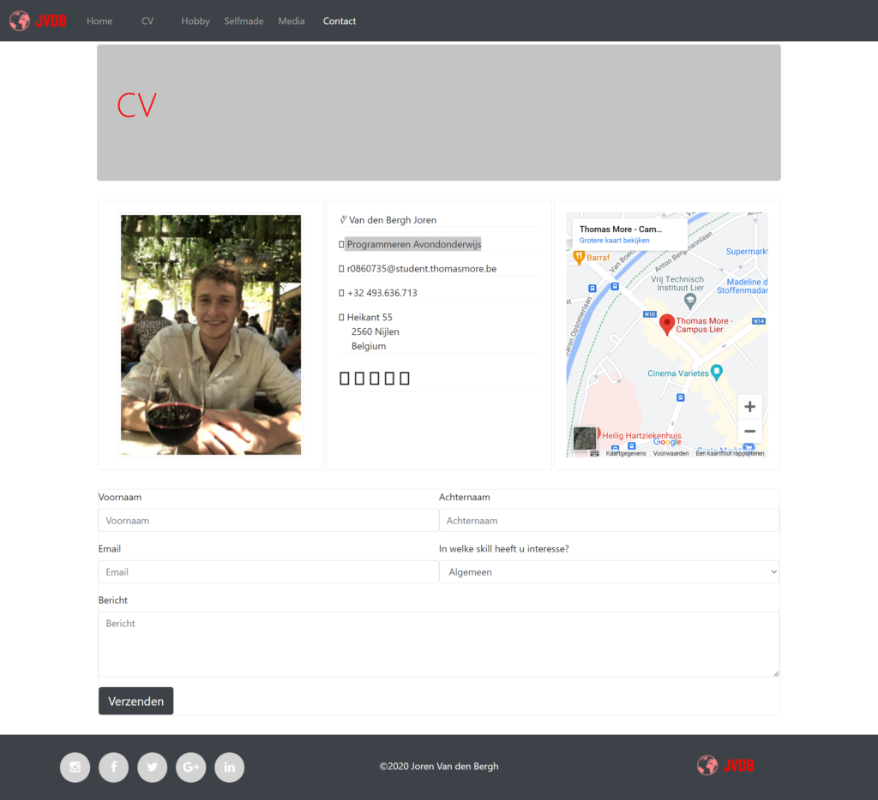This screenshot has height=800, width=878.
Task: Open the CV nav item
Action: tap(147, 21)
